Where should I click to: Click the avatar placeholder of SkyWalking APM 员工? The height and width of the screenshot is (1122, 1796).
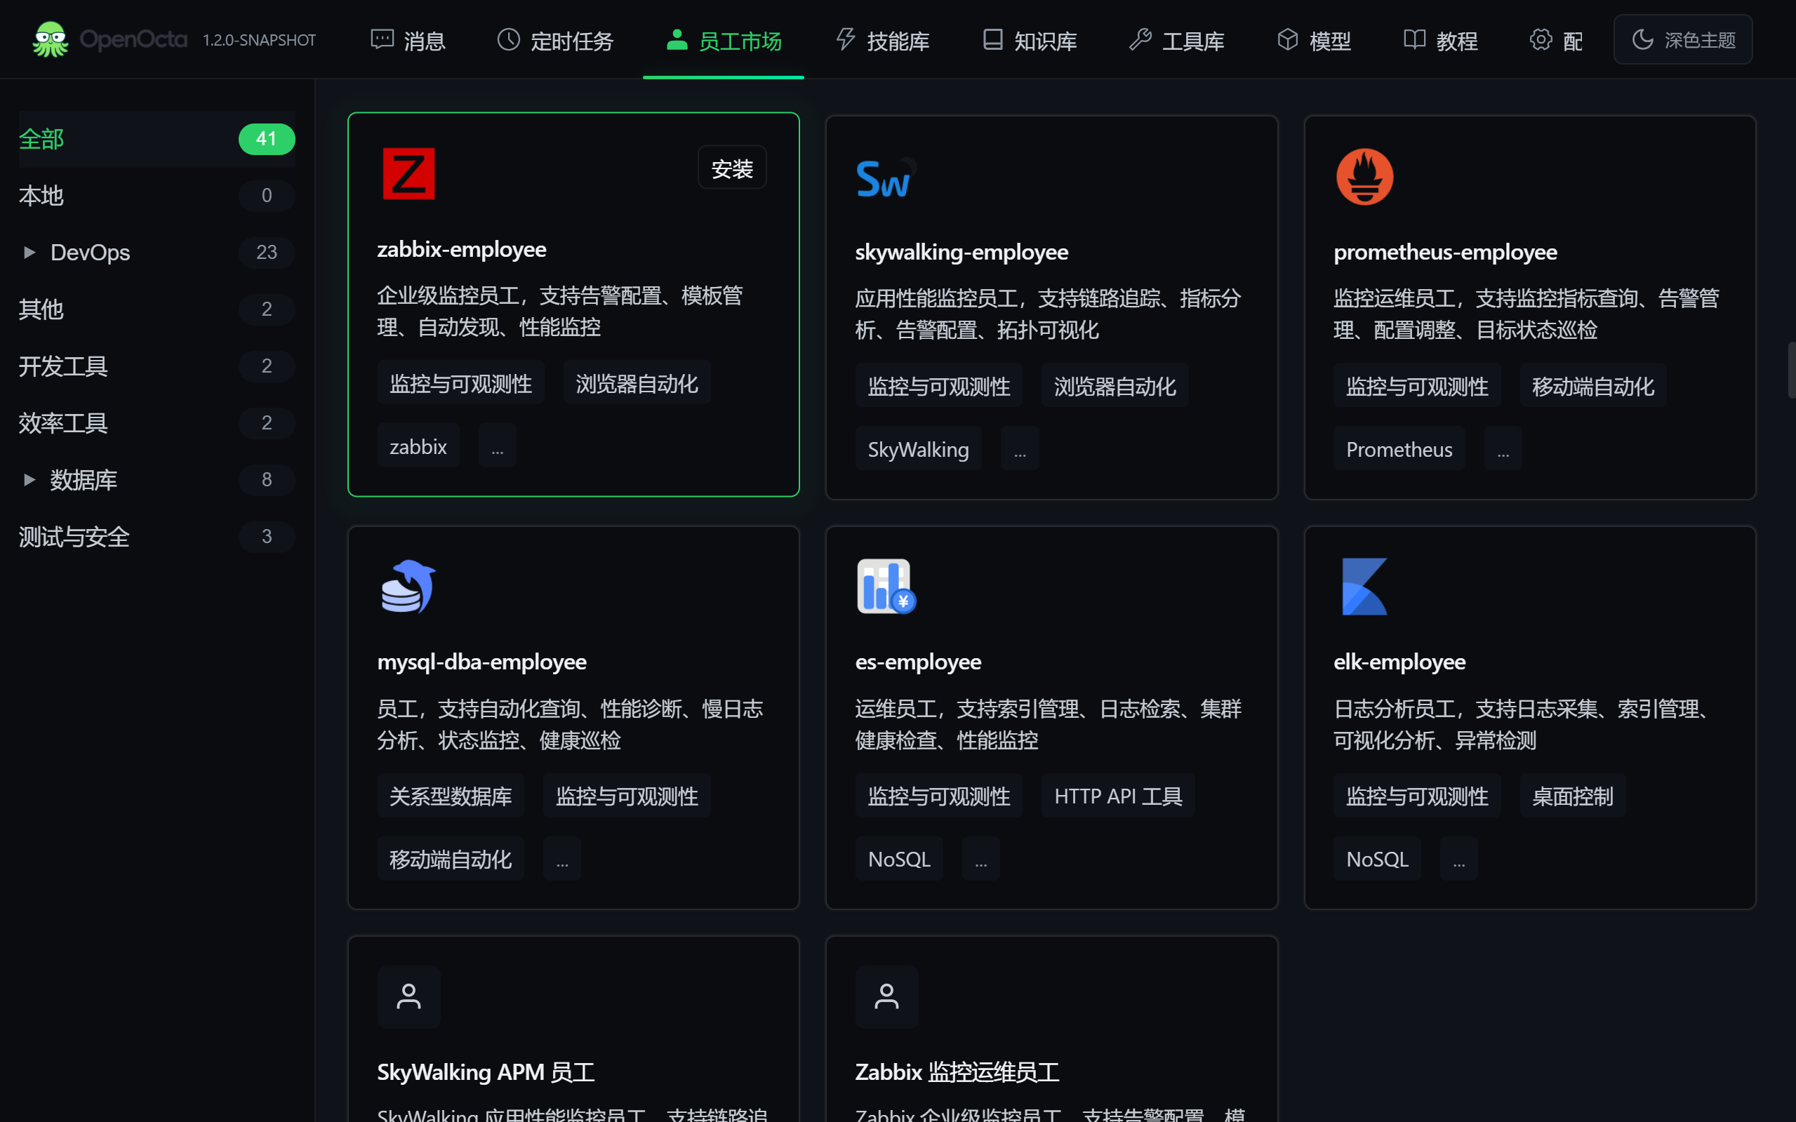409,996
